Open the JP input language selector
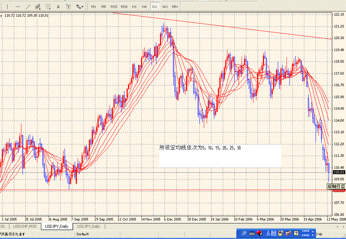 pyautogui.click(x=244, y=233)
